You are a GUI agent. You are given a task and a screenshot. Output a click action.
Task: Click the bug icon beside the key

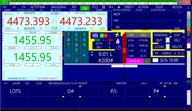pyautogui.click(x=119, y=7)
